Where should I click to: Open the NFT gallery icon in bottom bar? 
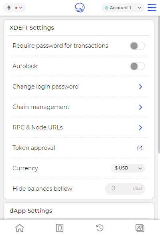[60, 228]
